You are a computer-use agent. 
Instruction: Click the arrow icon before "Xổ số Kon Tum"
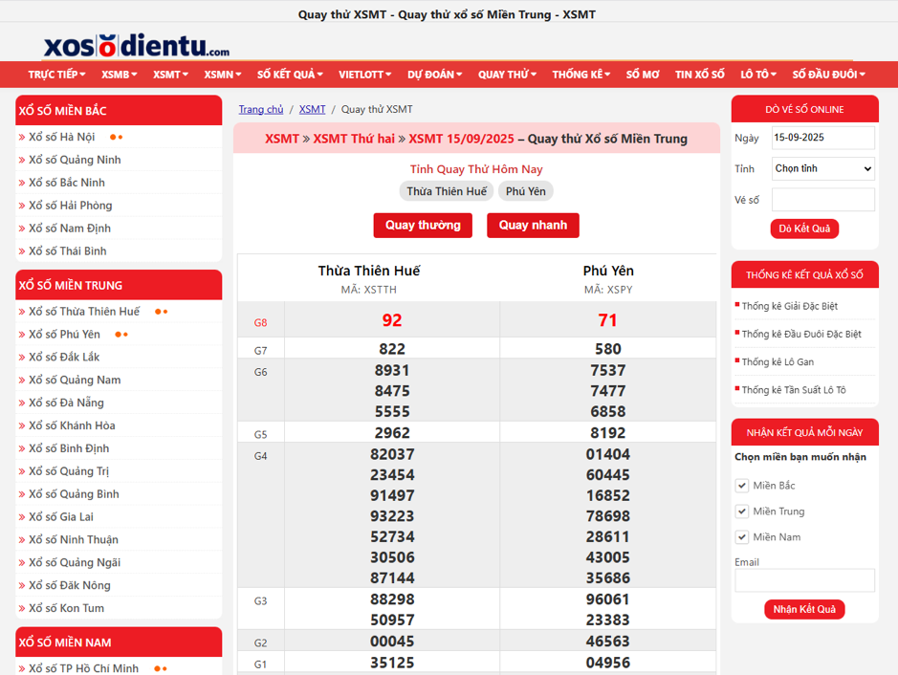[x=21, y=607]
